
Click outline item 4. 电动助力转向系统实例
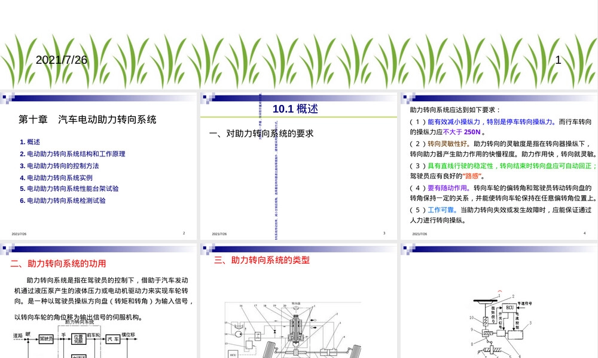[56, 178]
